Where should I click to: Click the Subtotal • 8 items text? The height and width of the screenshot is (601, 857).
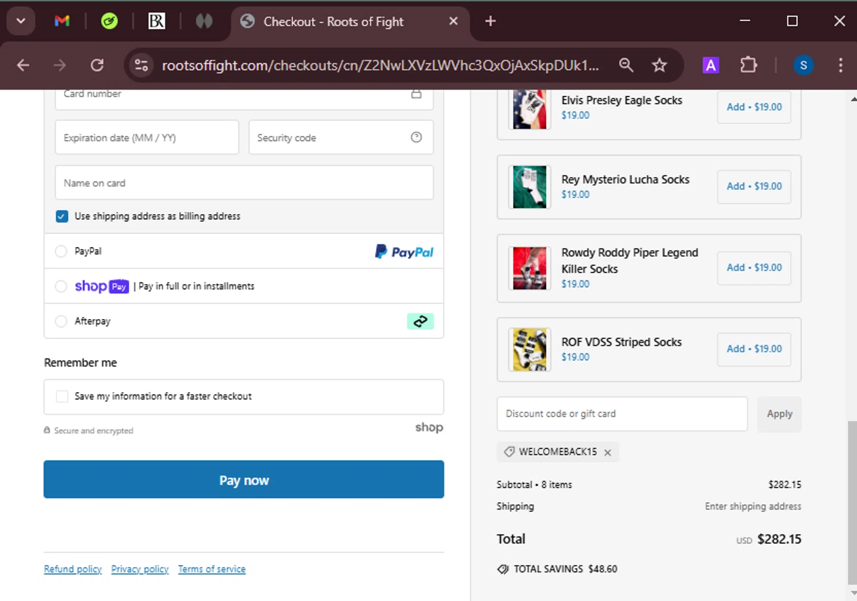[x=534, y=485]
